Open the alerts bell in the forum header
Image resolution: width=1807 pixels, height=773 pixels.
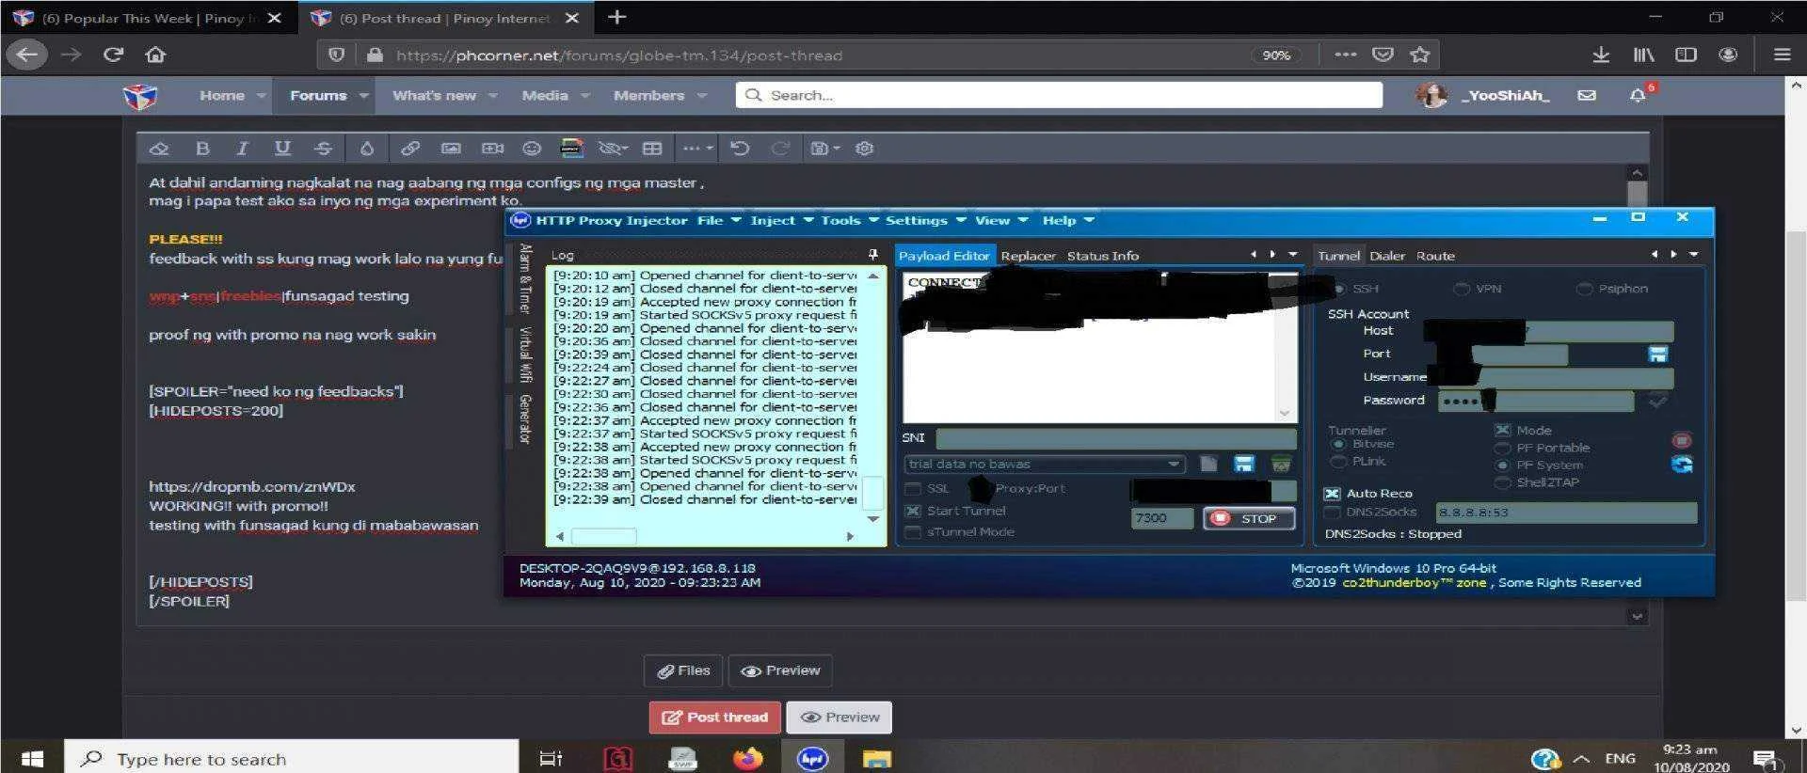click(1638, 95)
